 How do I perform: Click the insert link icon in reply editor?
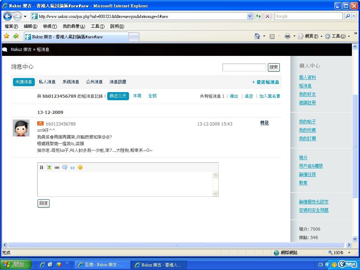pos(57,167)
